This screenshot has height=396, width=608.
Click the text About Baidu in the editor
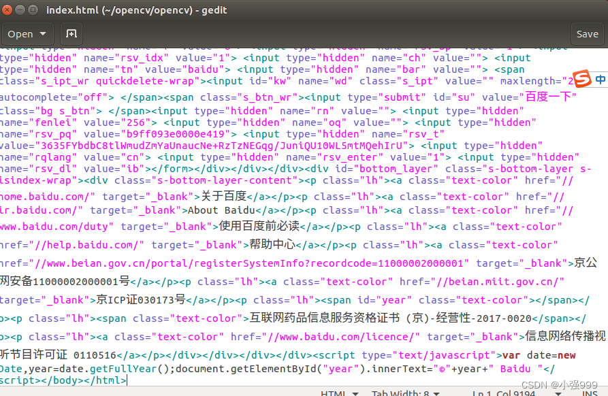point(221,210)
